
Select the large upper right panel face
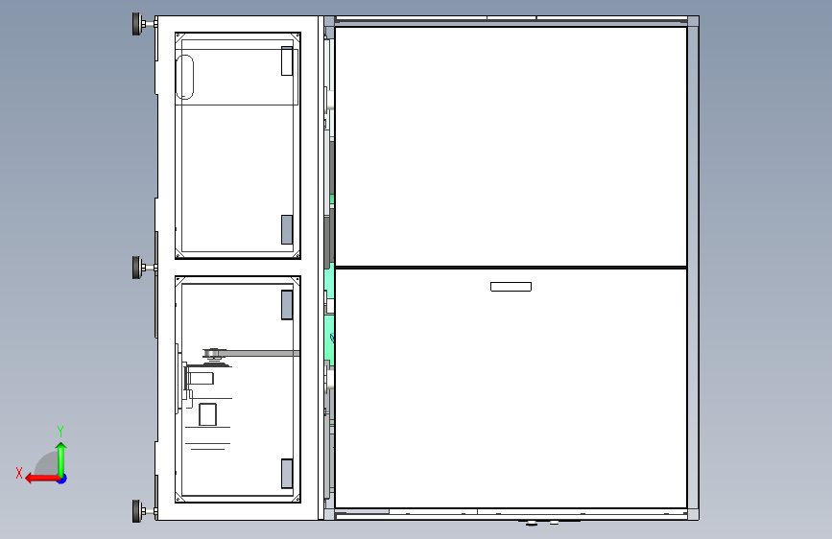click(511, 147)
